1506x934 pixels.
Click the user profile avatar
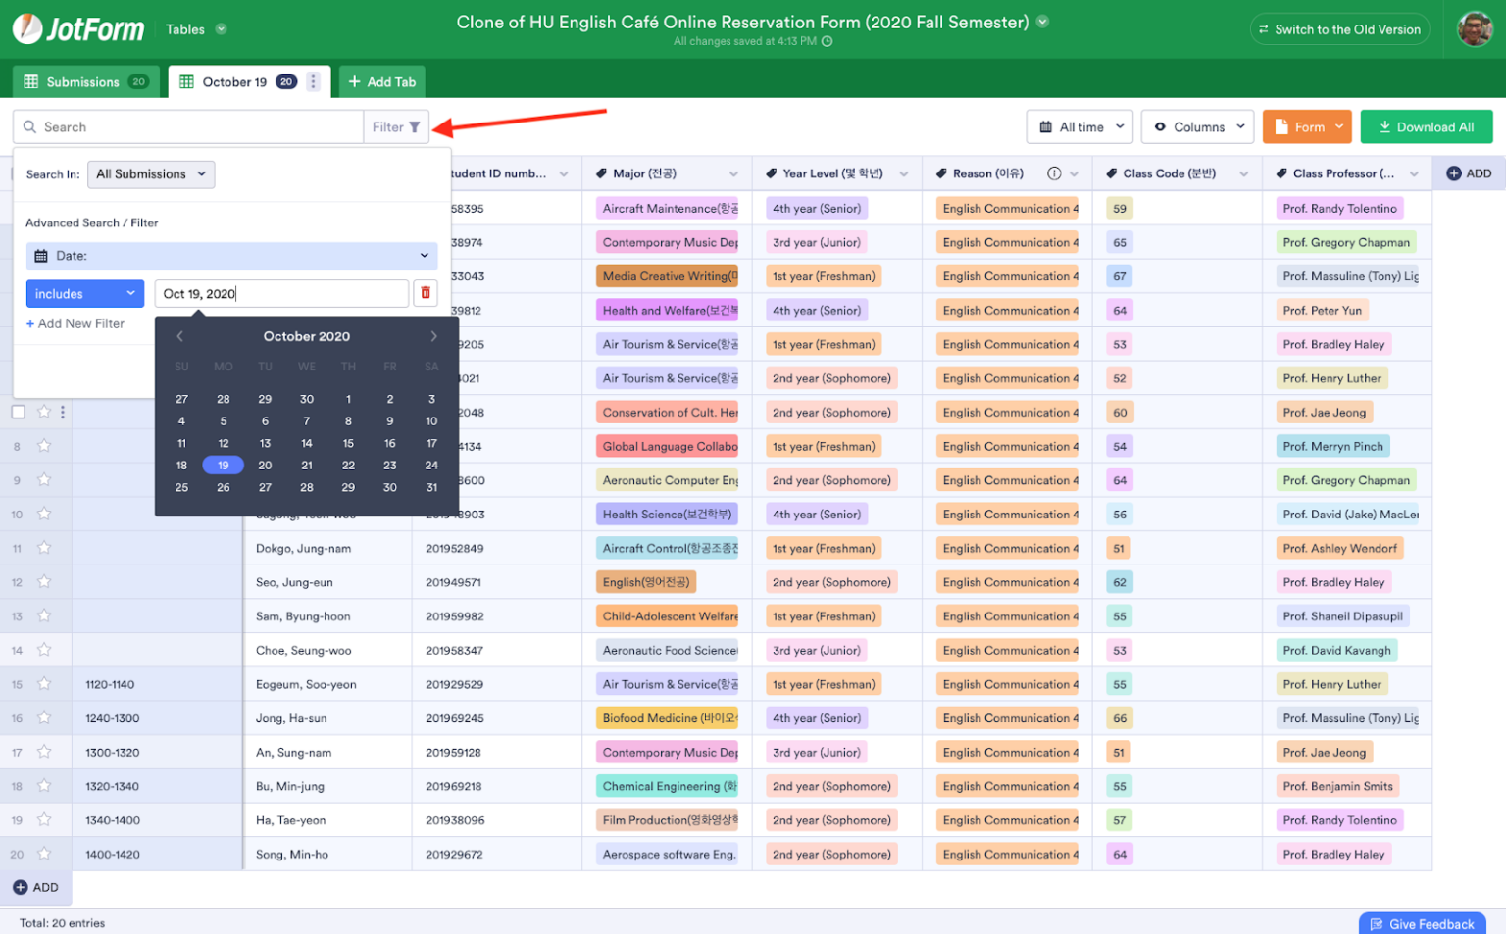click(x=1473, y=28)
